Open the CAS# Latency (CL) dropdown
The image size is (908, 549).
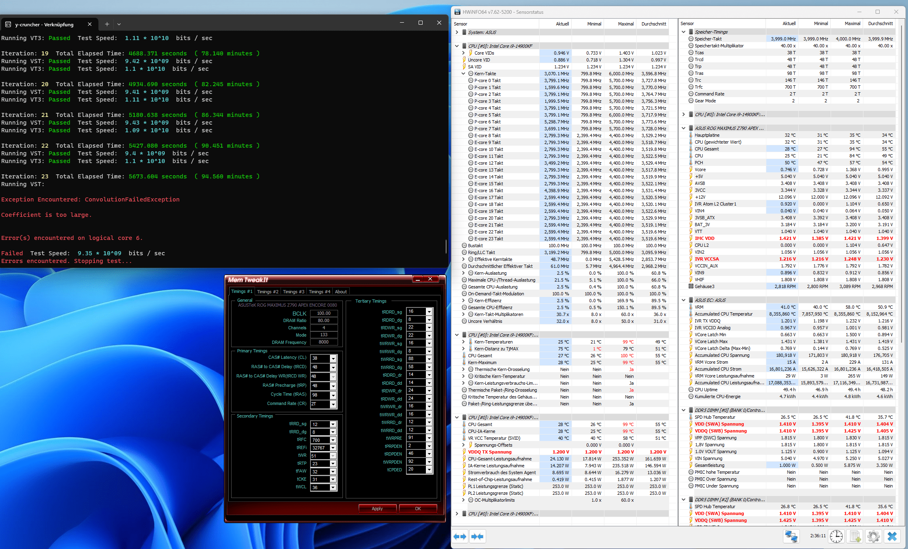point(333,358)
